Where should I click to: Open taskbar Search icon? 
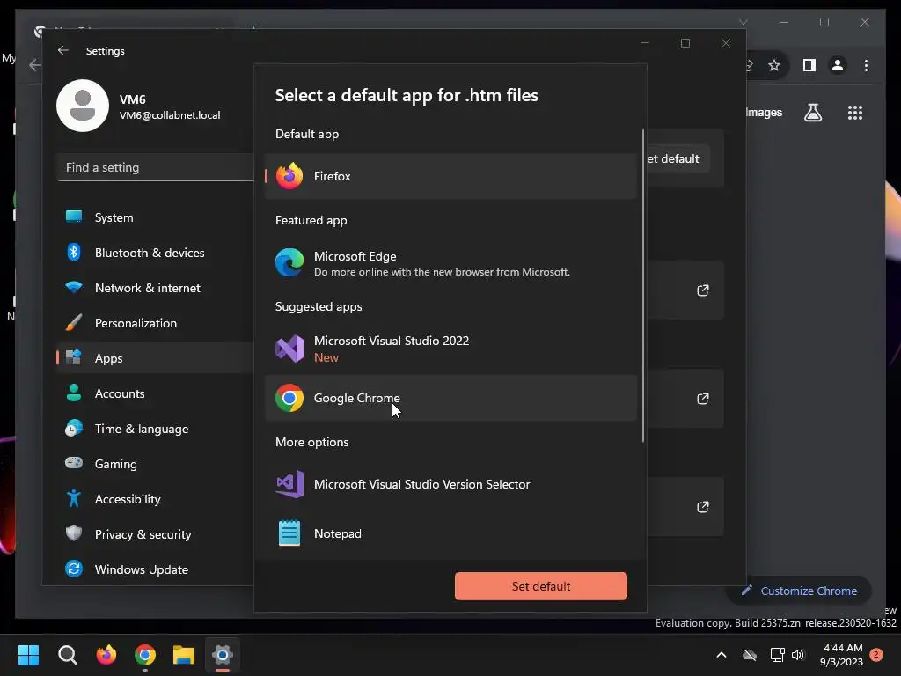click(x=67, y=655)
